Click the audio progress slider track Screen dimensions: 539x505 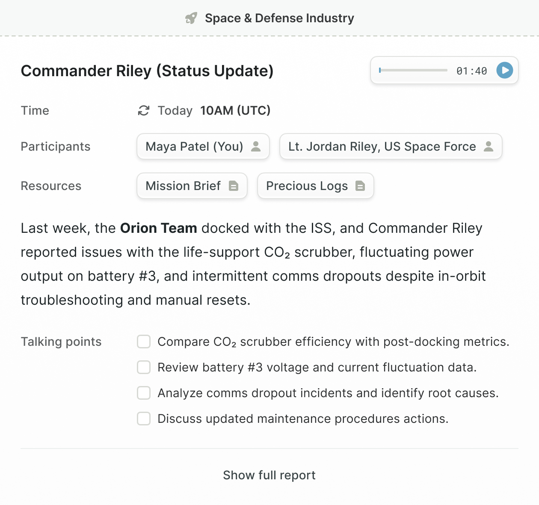413,70
